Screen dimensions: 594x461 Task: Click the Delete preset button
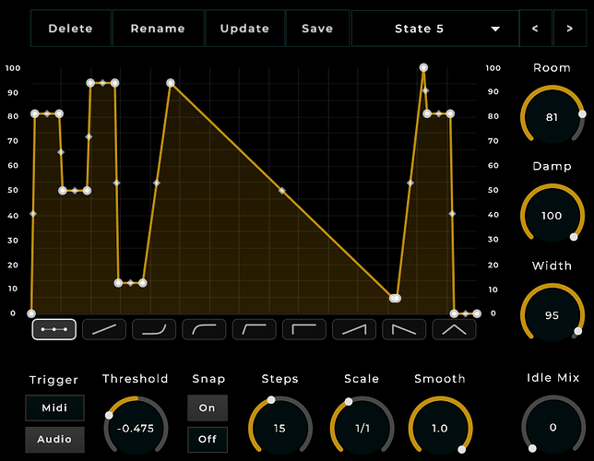tap(70, 29)
